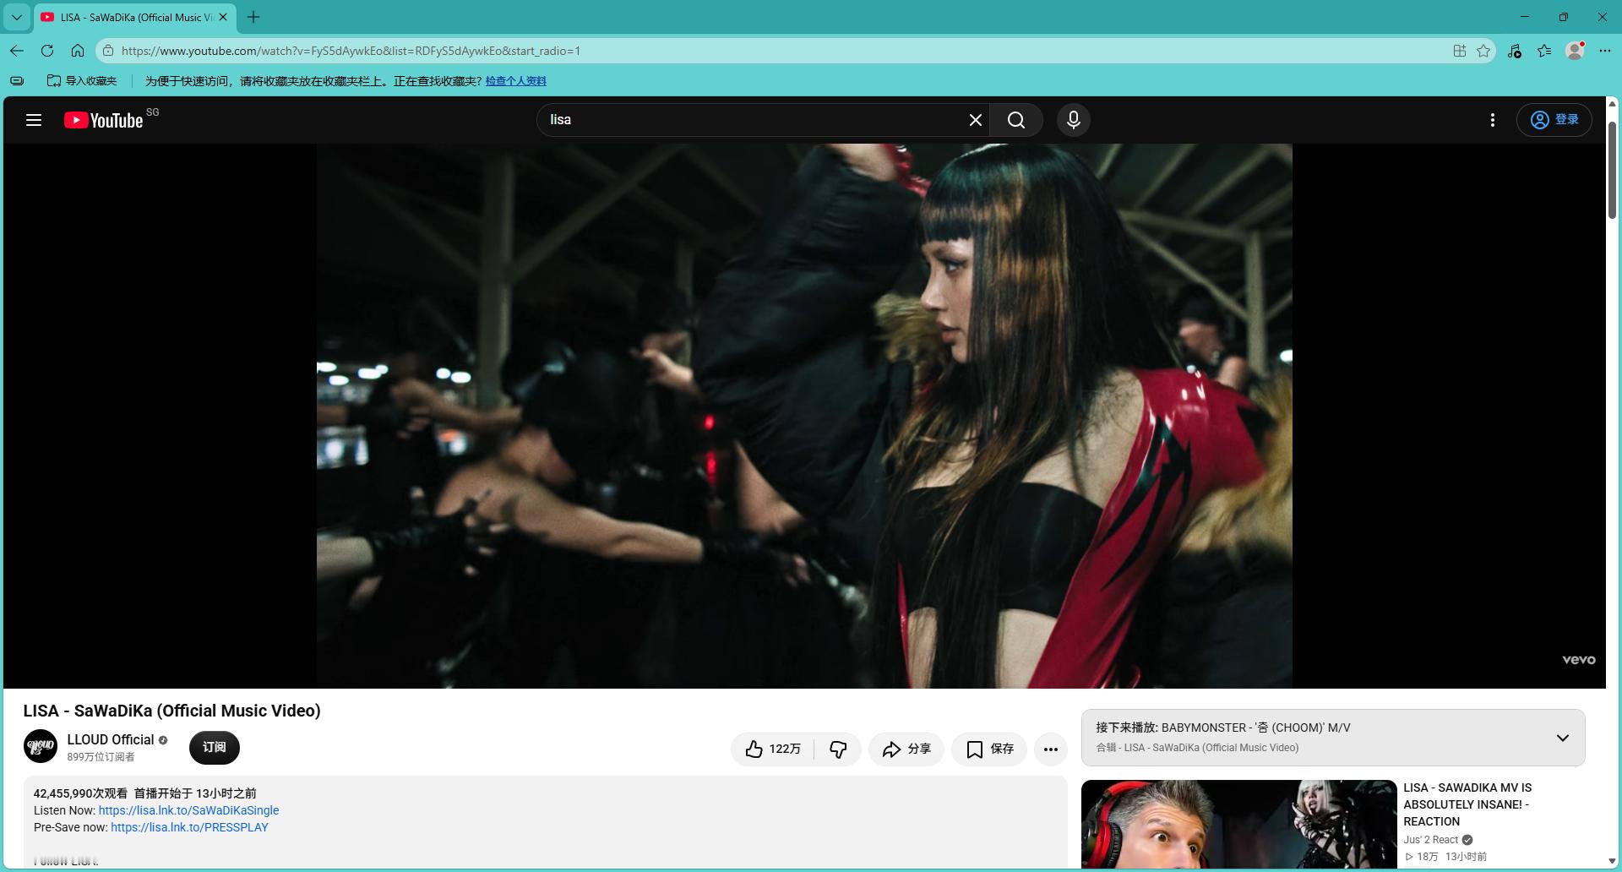
Task: Click '接下来播放: BABYMONSTER' header text
Action: 1222,728
